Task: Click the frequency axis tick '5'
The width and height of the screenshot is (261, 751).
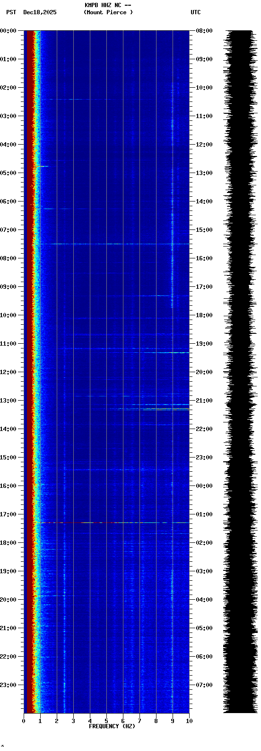Action: [x=106, y=721]
